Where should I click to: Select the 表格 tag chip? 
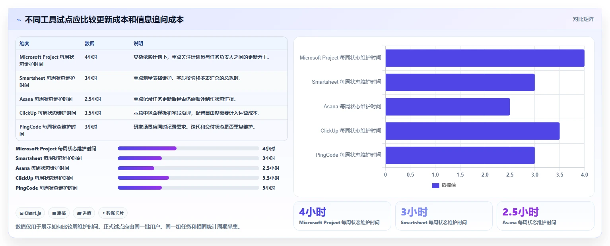click(x=59, y=213)
